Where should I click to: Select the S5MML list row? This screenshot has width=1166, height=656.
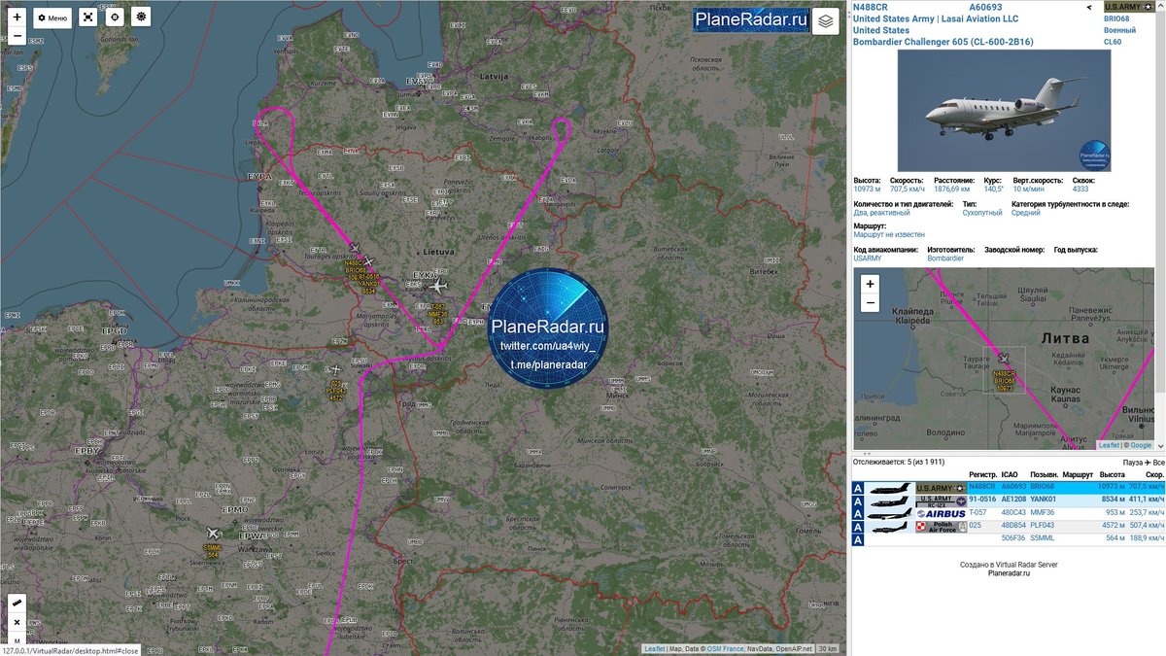[x=1009, y=538]
